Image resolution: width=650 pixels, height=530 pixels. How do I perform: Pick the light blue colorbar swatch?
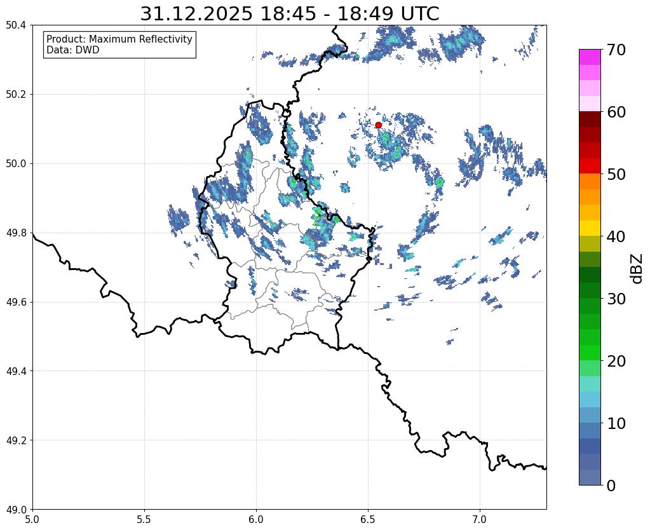[590, 399]
